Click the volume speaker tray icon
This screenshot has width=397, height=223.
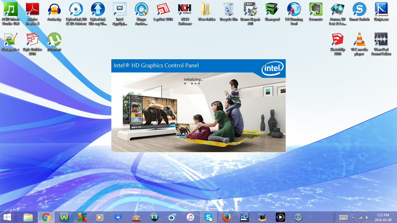click(367, 217)
